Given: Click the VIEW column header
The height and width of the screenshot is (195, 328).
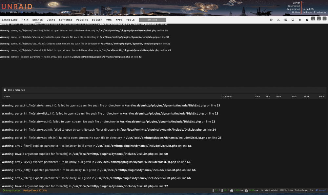Looking at the screenshot, I should coord(321,96).
